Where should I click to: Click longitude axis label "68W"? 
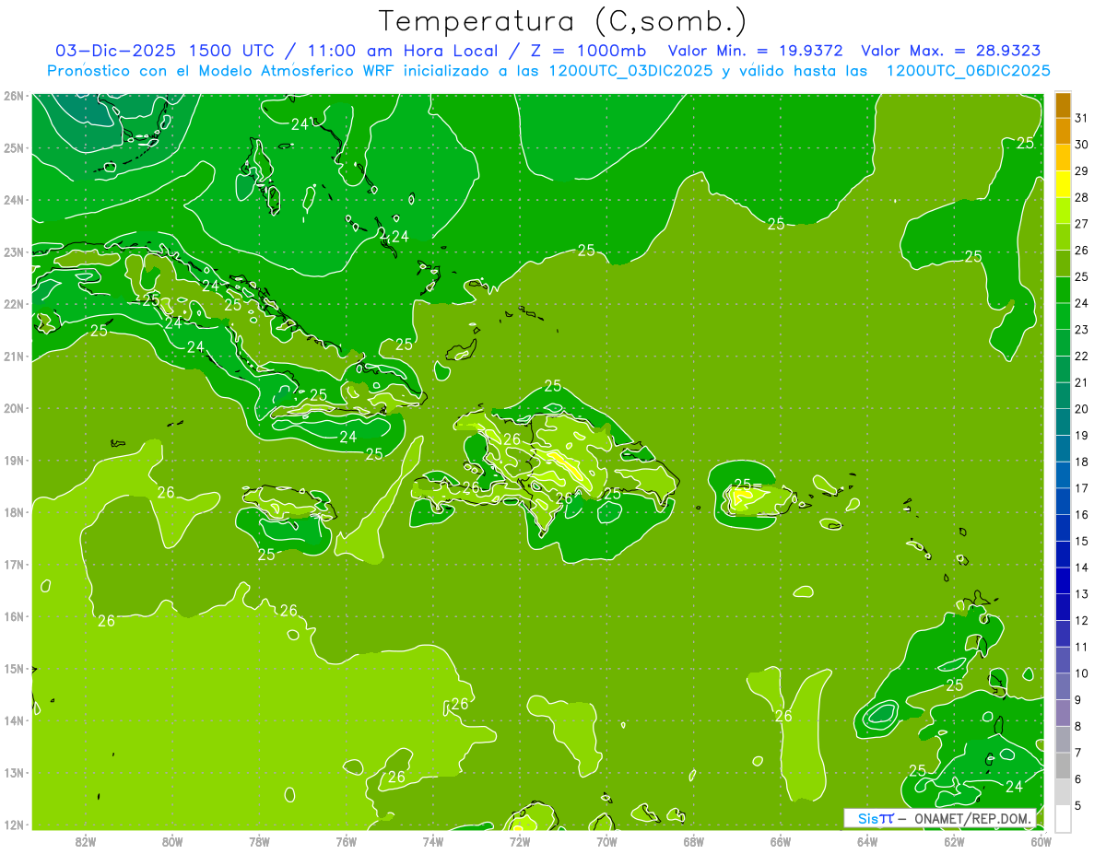coord(693,841)
